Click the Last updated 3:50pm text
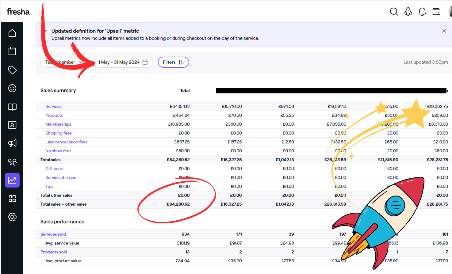Image resolution: width=452 pixels, height=274 pixels. click(x=426, y=62)
